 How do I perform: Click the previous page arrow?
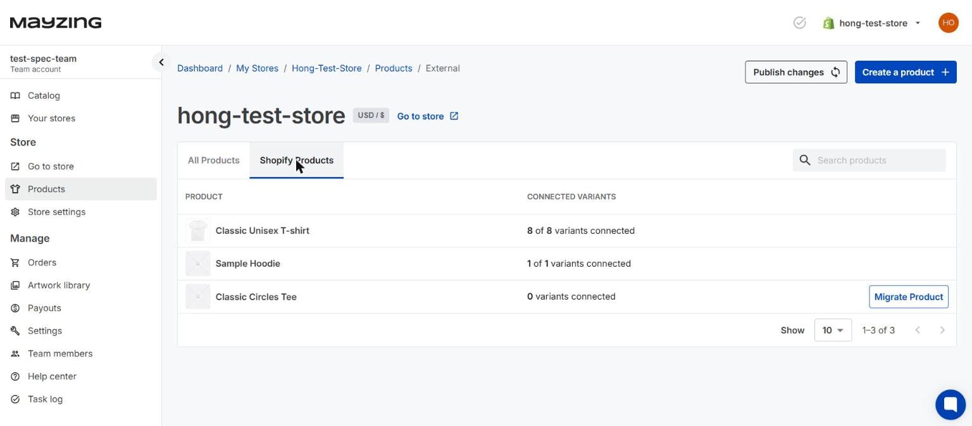coord(918,330)
